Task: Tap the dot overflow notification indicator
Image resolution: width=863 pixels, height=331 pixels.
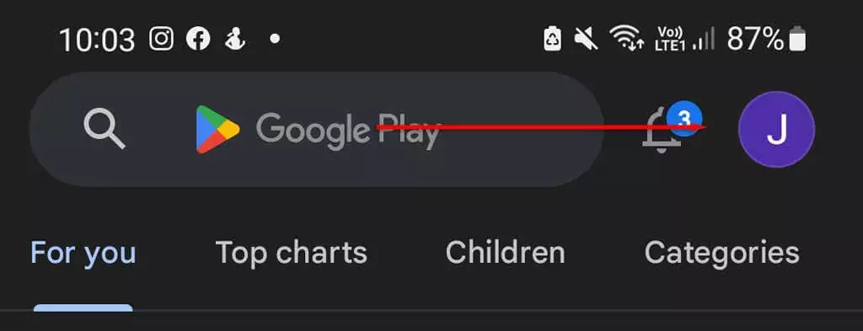Action: [275, 39]
